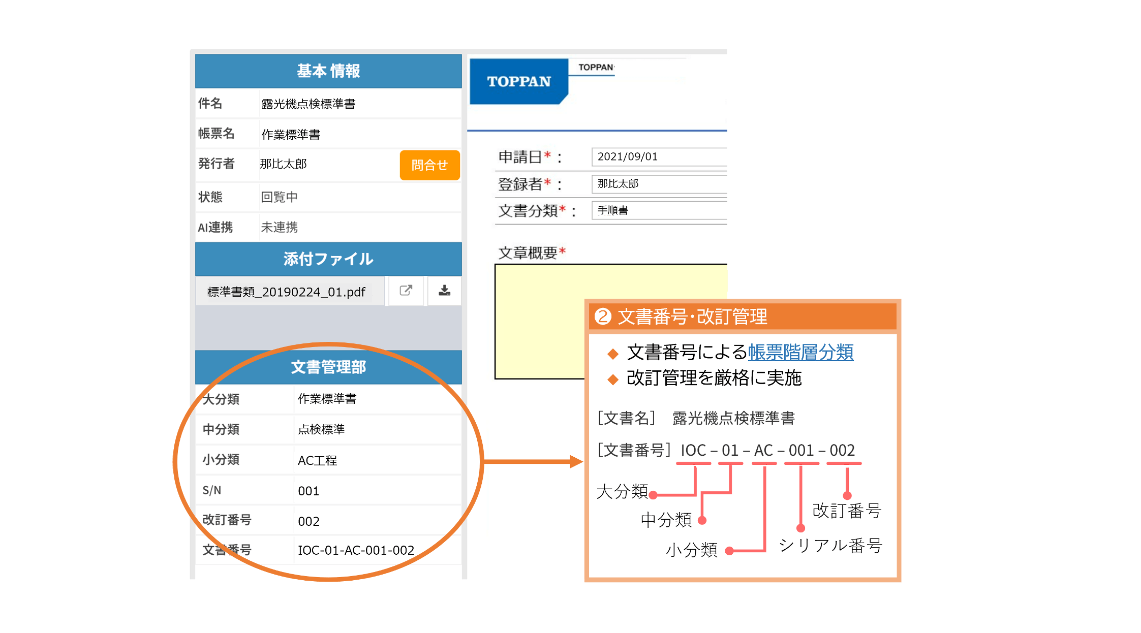Select S/N value 001
1141x633 pixels.
(309, 491)
